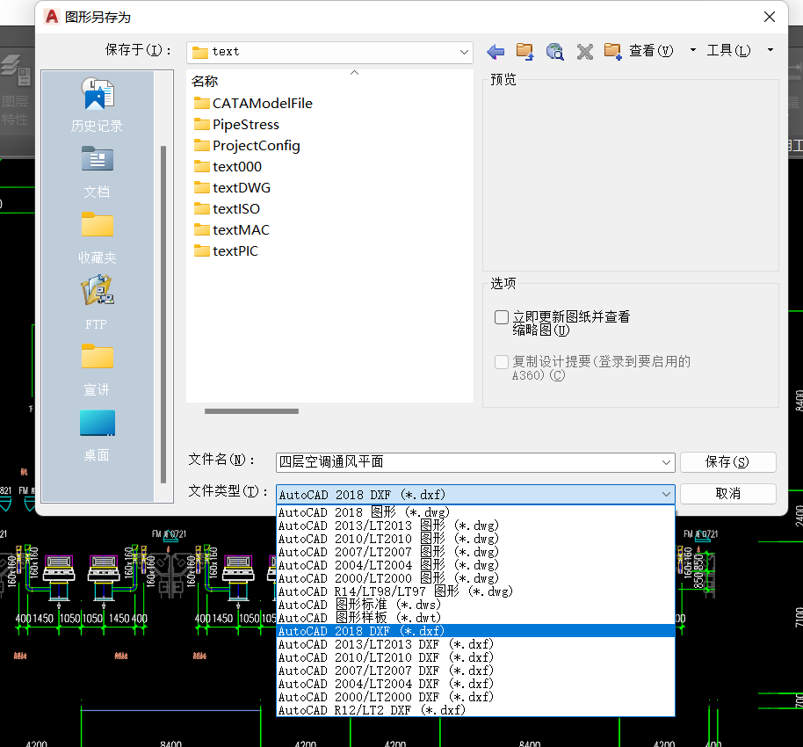Select the textISO folder

point(228,208)
